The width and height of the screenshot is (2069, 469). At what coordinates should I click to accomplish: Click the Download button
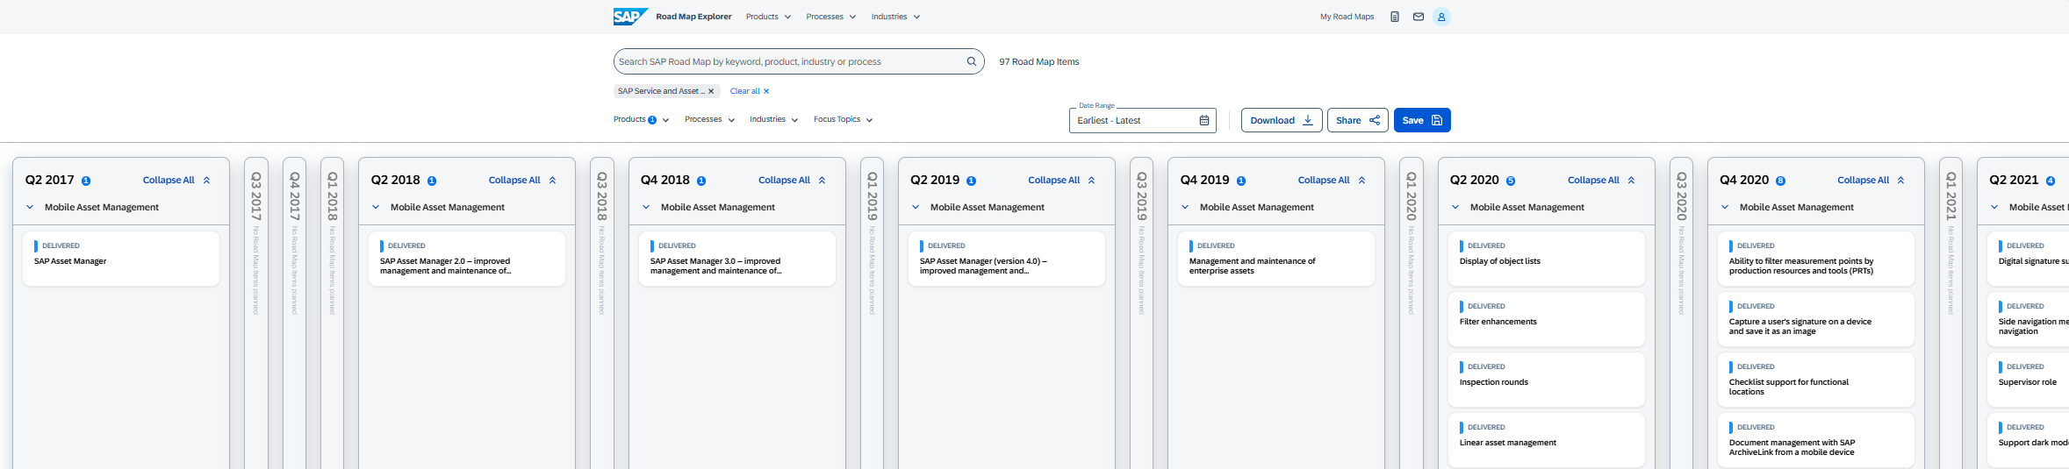pos(1282,120)
